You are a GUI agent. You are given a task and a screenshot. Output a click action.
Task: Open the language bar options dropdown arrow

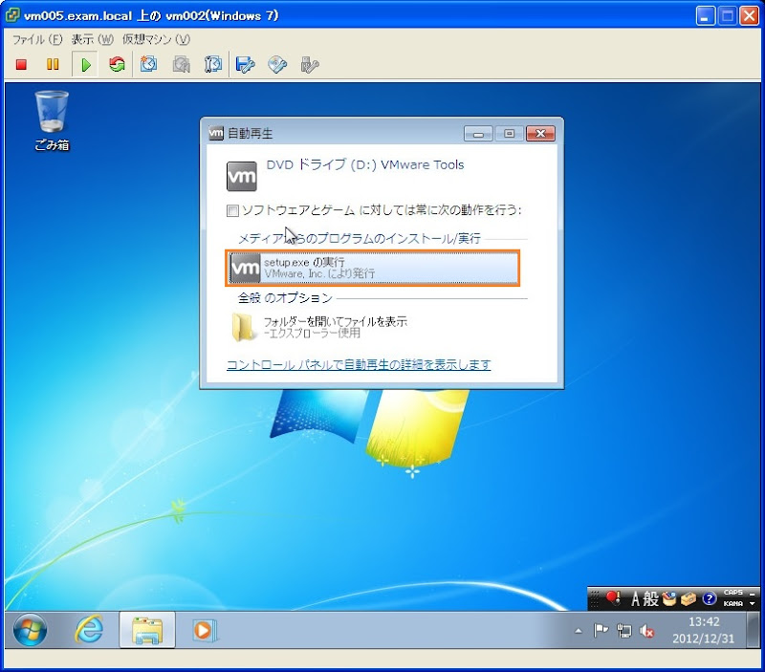(752, 604)
